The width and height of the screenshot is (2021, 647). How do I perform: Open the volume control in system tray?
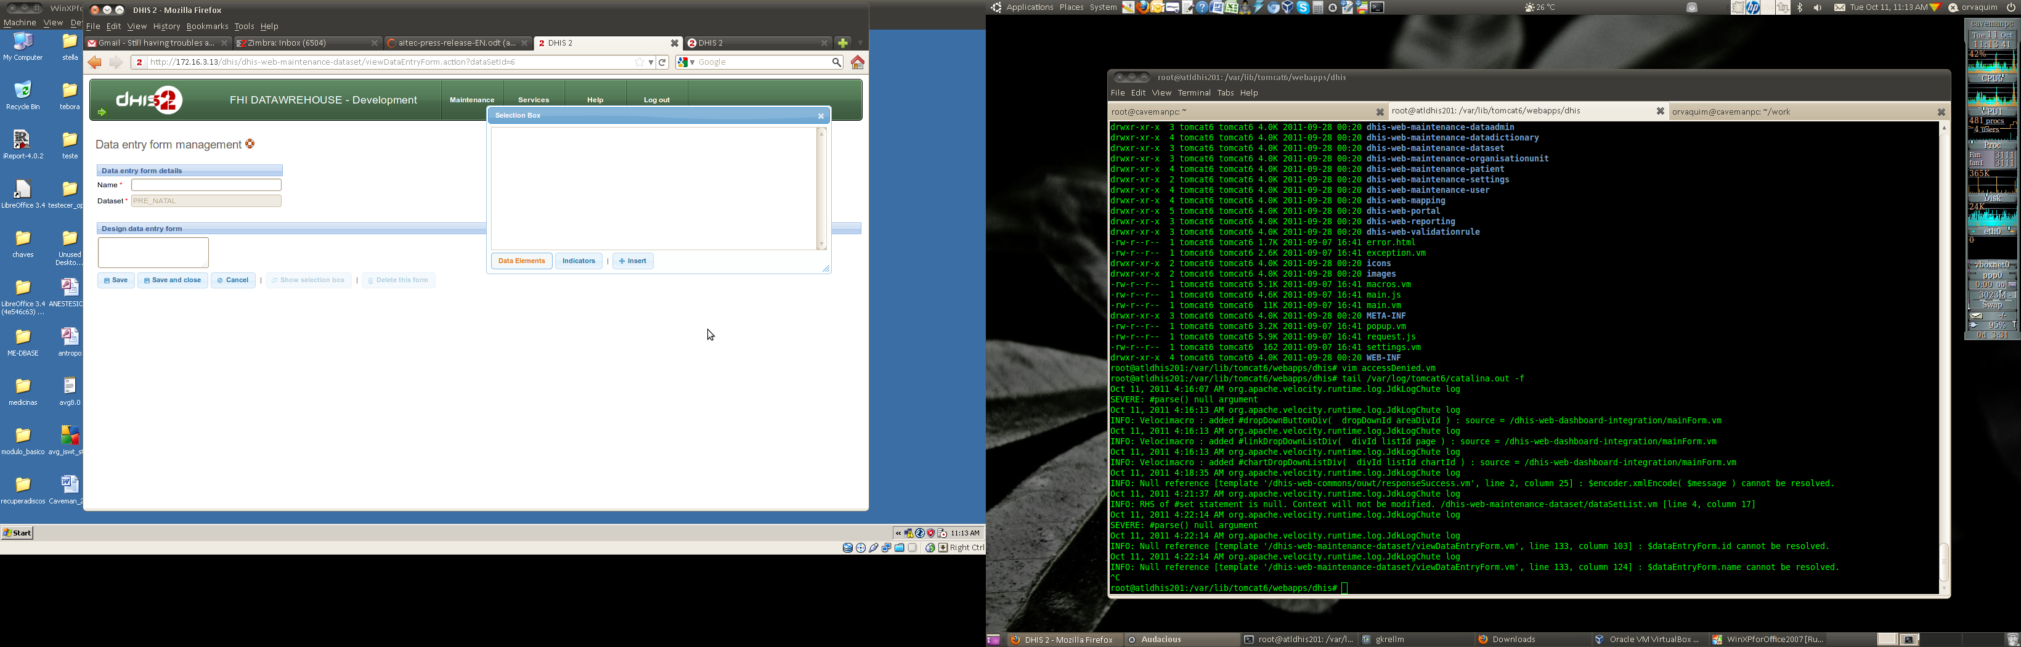1818,8
